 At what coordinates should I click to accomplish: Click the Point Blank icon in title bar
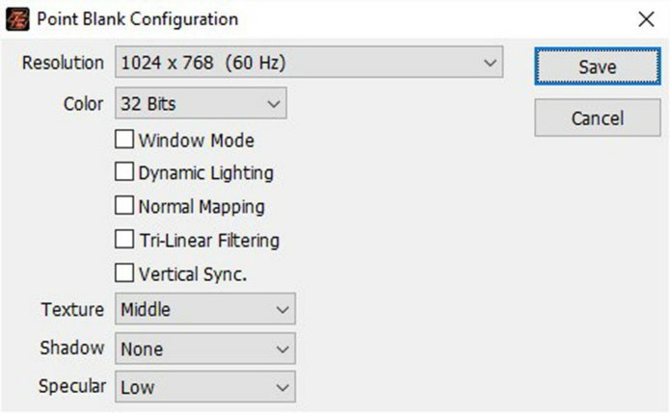17,19
